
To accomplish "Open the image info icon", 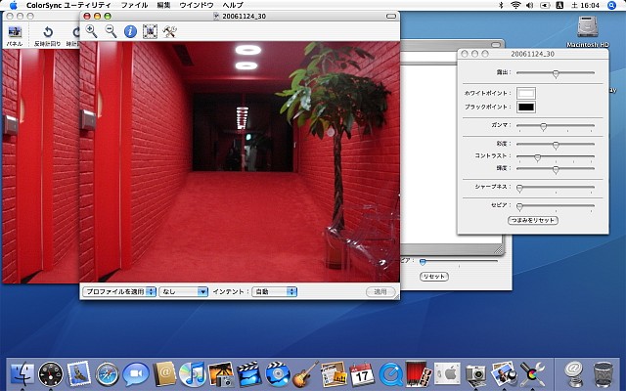I will tap(130, 31).
